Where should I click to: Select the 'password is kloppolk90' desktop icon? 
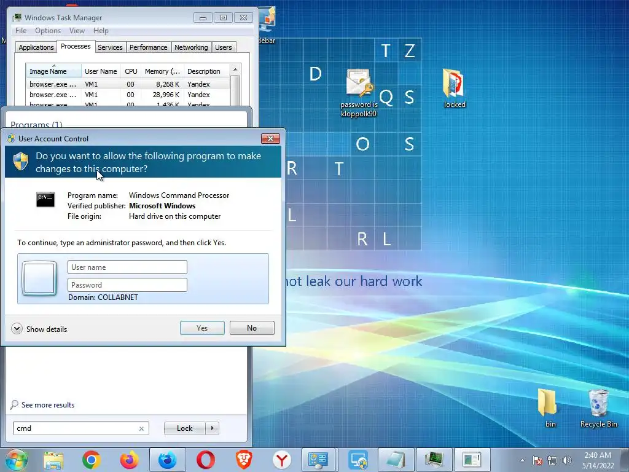point(359,93)
